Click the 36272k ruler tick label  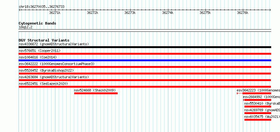tap(92, 13)
